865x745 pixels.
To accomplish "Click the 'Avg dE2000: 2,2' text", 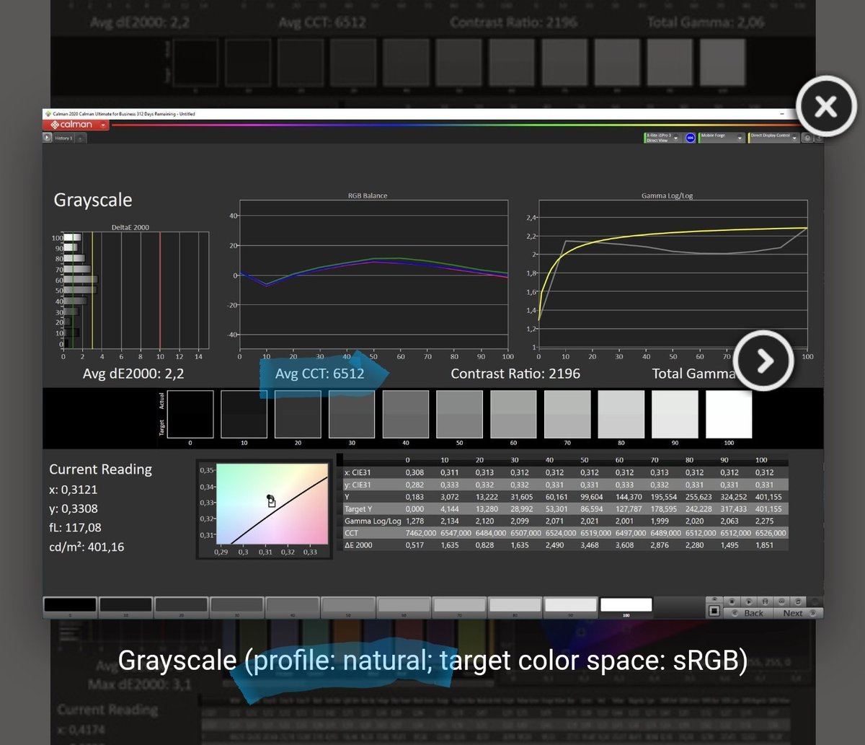I will coord(133,374).
